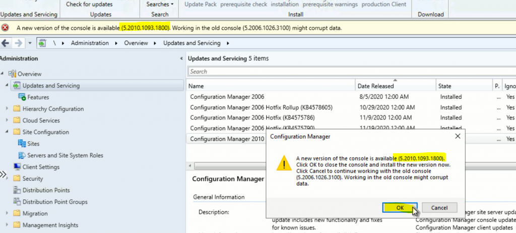The image size is (516, 233).
Task: Select Administration in the breadcrumb
Action: pos(90,43)
